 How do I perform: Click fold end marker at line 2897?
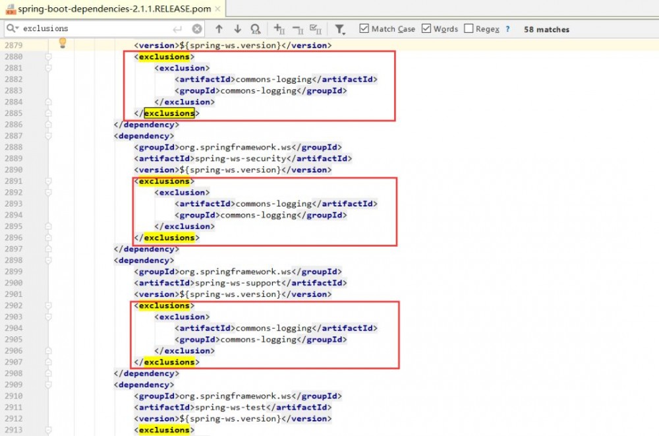click(48, 249)
